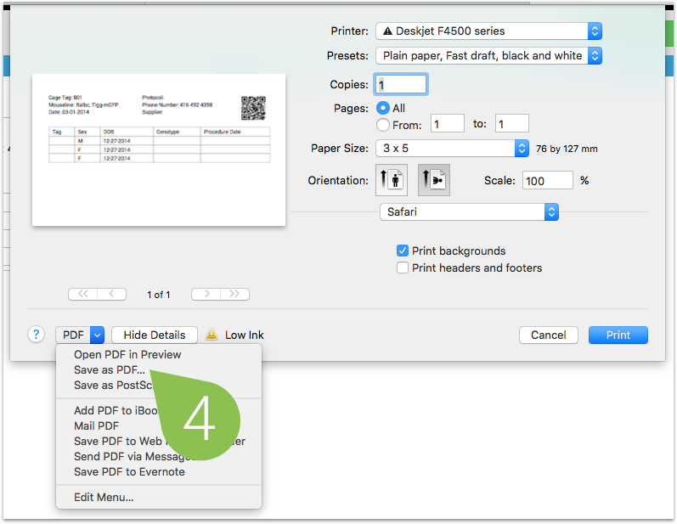Click the Cancel button

pyautogui.click(x=549, y=335)
